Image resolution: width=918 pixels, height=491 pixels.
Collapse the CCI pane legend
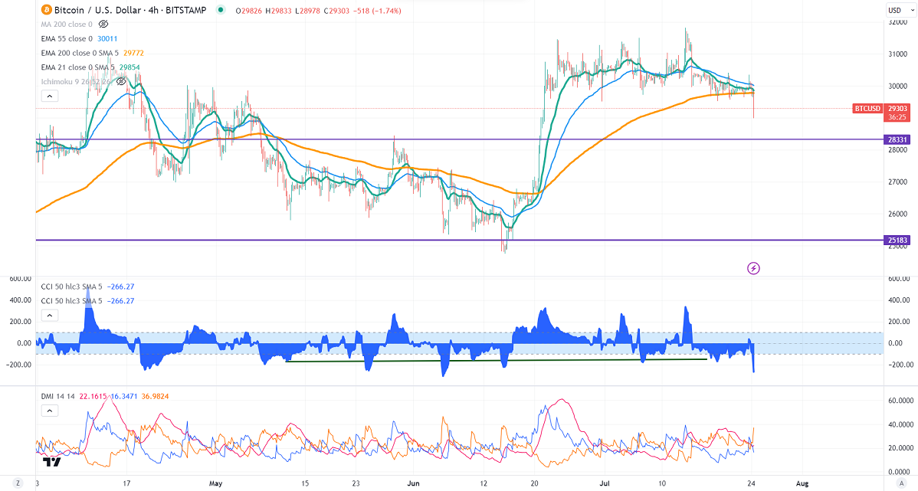[48, 315]
